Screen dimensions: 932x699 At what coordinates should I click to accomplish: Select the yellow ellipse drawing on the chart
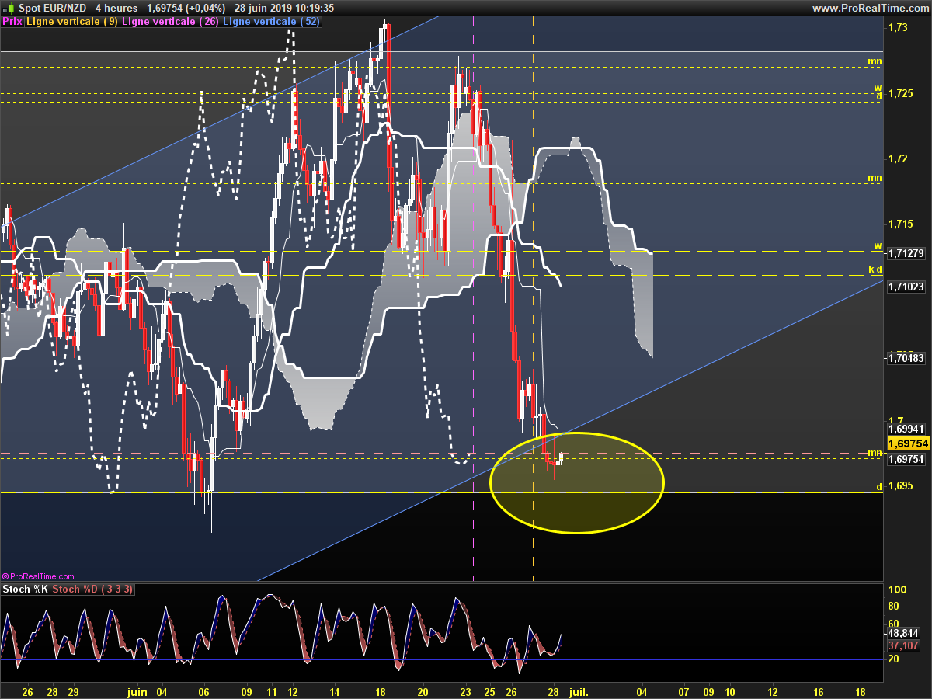pyautogui.click(x=577, y=482)
